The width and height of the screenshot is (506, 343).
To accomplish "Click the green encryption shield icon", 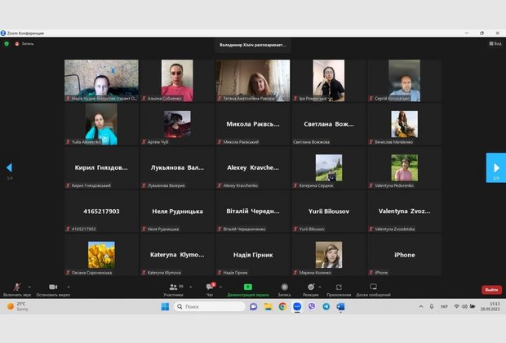I will [7, 43].
